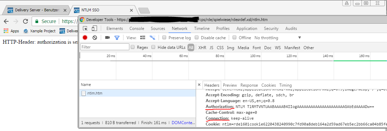Open the Apps bookmarks shortcut
387x131 pixels.
pos(11,31)
